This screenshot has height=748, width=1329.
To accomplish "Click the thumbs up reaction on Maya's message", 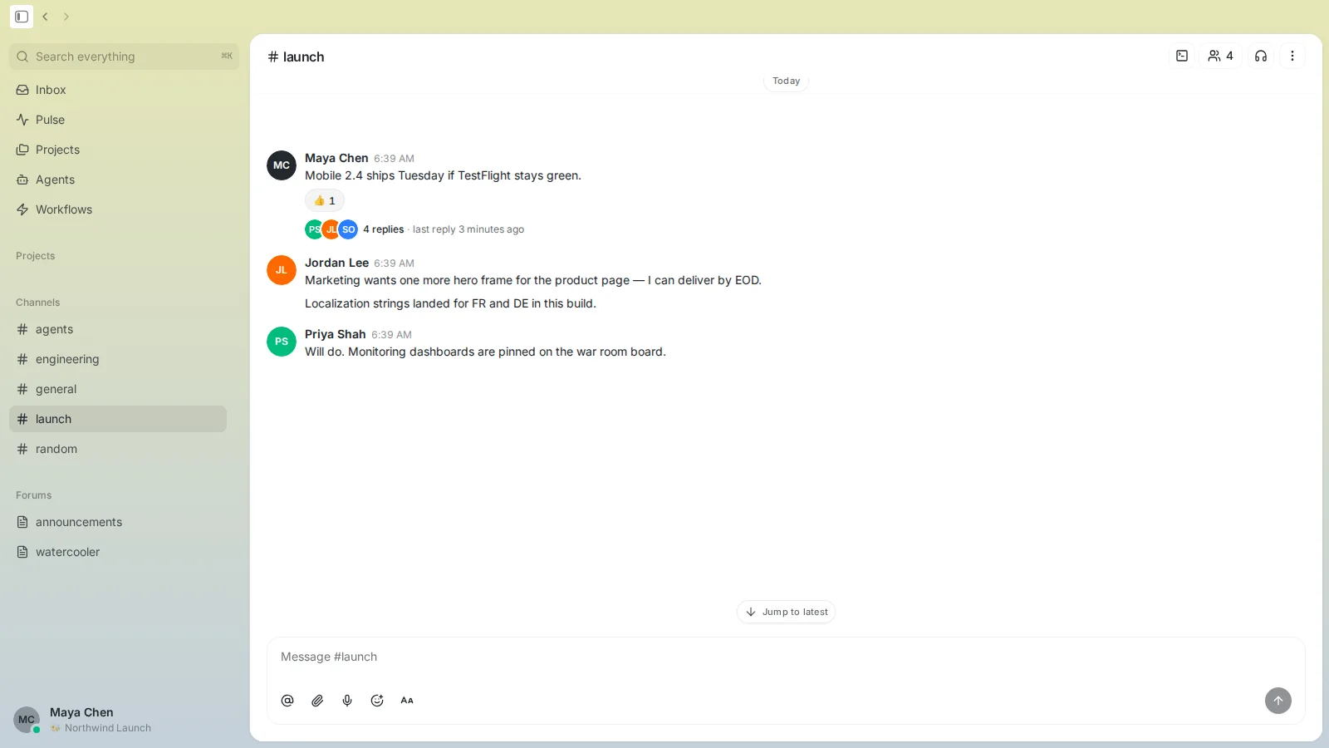I will [x=325, y=200].
